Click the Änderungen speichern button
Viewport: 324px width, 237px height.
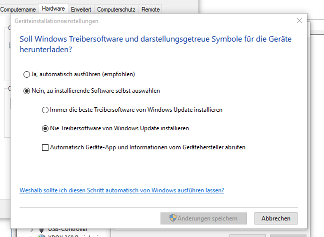point(203,218)
